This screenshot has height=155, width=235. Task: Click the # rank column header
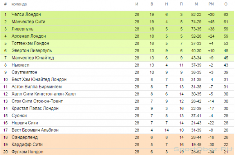(5, 4)
